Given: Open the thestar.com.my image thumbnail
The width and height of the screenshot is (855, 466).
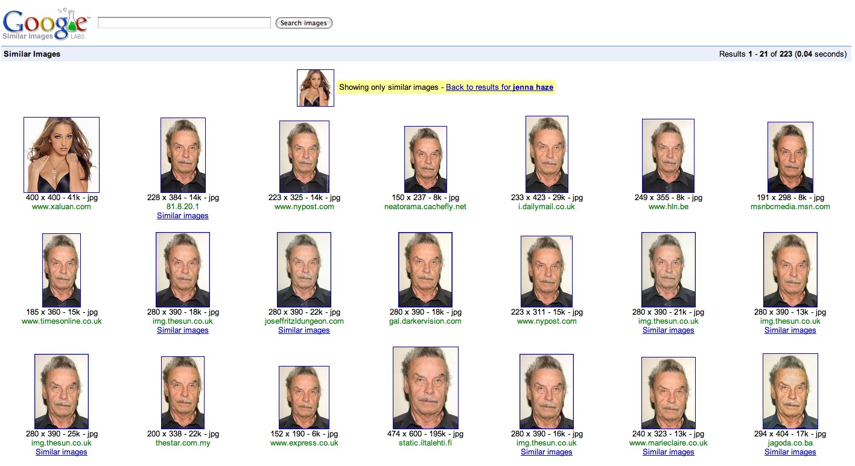Looking at the screenshot, I should tap(183, 392).
